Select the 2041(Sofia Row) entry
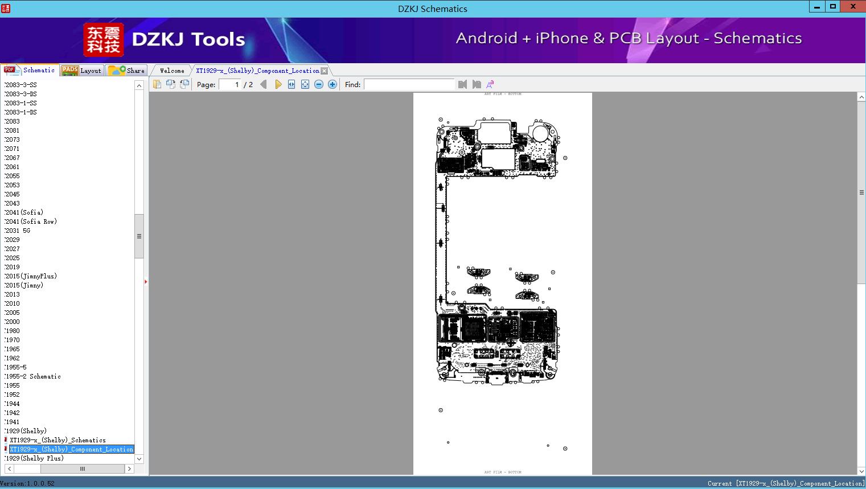 click(x=31, y=221)
